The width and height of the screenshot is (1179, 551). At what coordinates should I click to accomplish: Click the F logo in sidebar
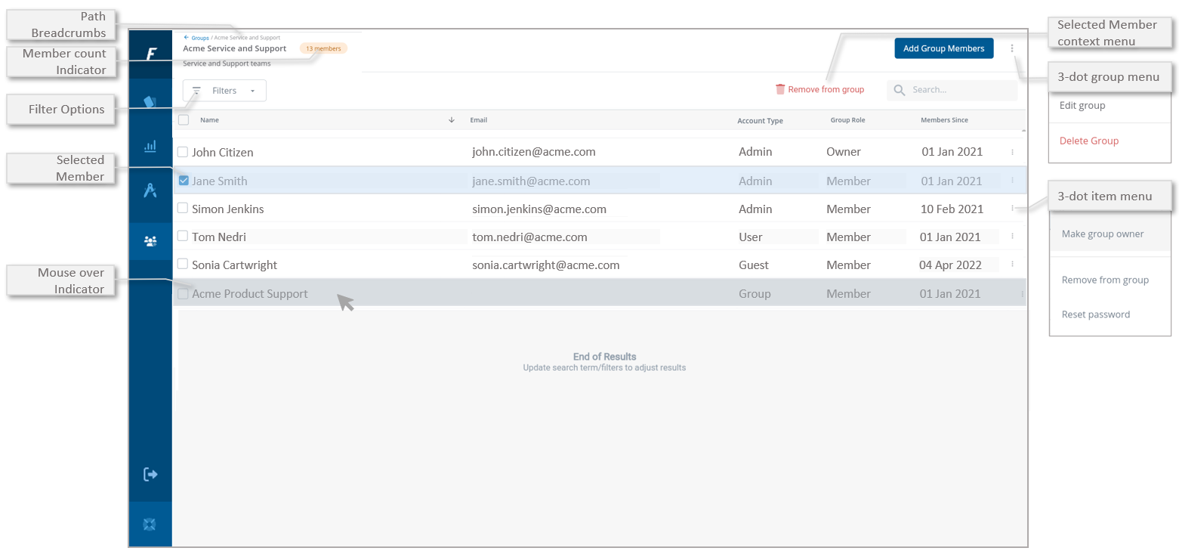150,54
